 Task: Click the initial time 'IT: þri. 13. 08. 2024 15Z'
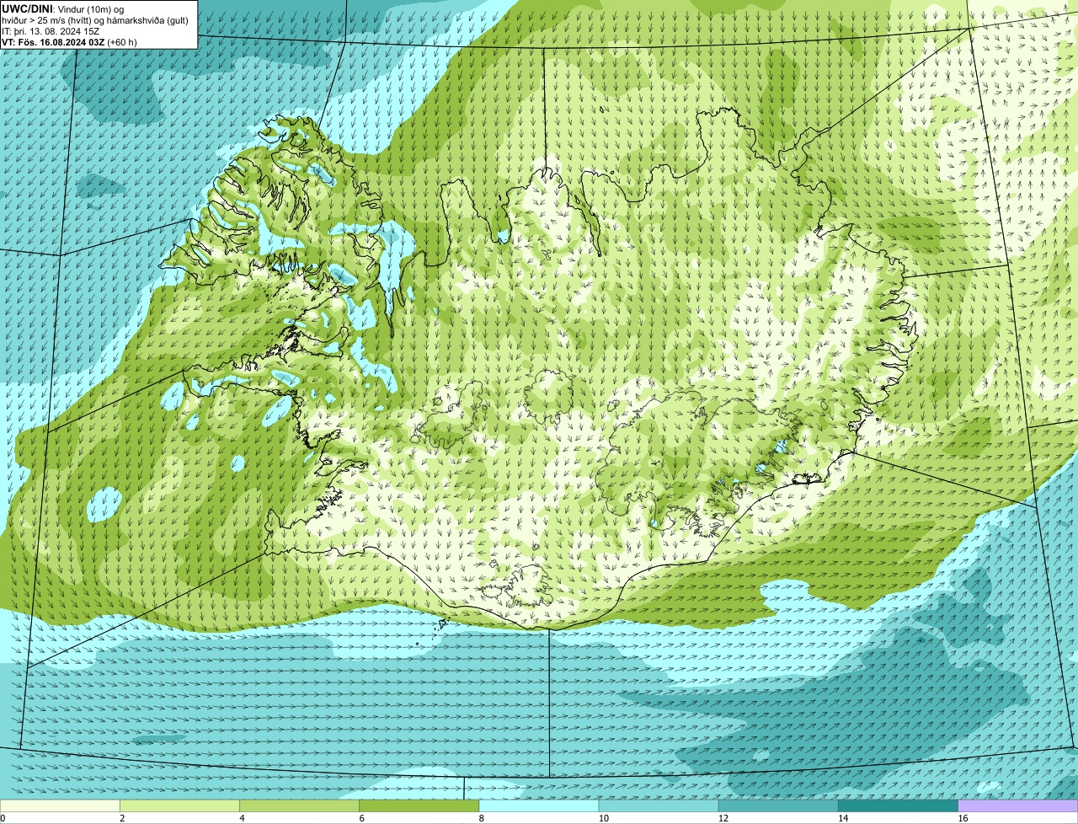coord(51,30)
